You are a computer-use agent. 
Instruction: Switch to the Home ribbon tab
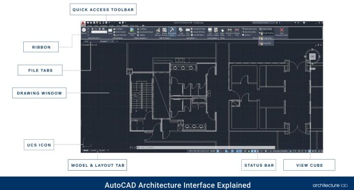90,25
